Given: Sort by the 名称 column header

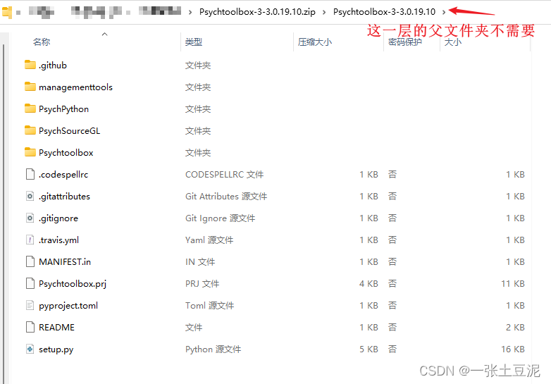Looking at the screenshot, I should (42, 42).
